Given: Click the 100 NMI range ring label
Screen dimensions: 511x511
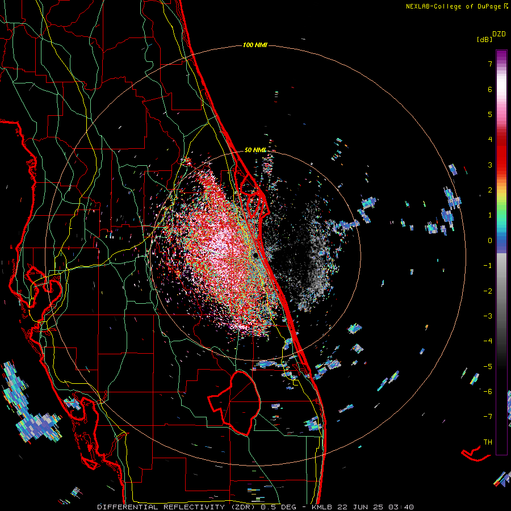Looking at the screenshot, I should click(255, 45).
